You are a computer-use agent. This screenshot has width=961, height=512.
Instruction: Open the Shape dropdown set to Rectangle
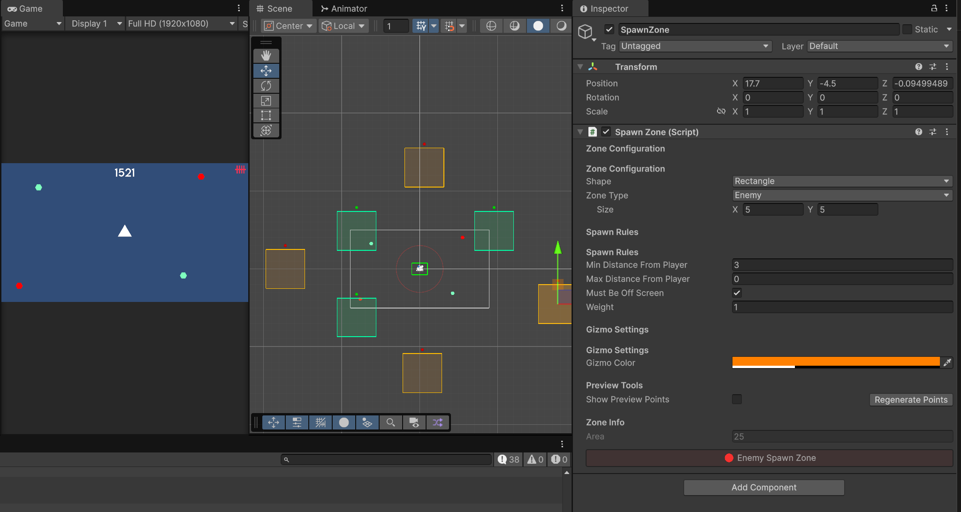tap(842, 181)
